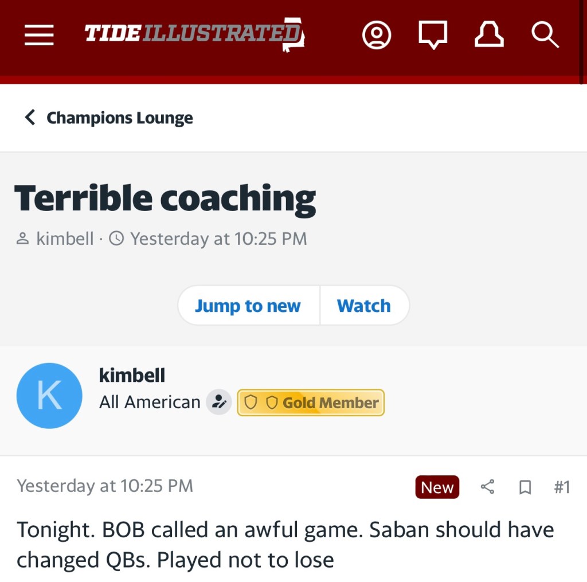
Task: Click the Tide Illustrated logo
Action: coord(194,34)
